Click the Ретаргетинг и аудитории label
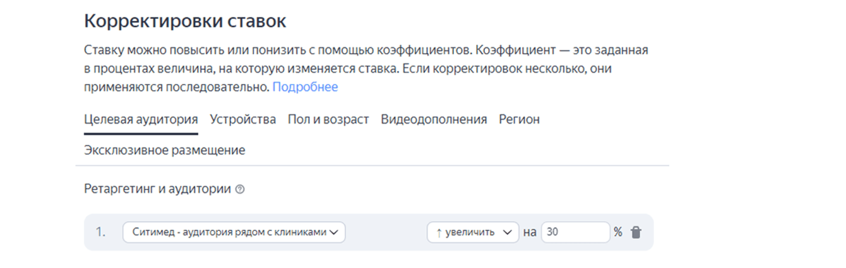846x268 pixels. [157, 189]
